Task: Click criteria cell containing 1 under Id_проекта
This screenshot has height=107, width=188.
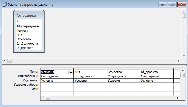Action: [x=157, y=85]
